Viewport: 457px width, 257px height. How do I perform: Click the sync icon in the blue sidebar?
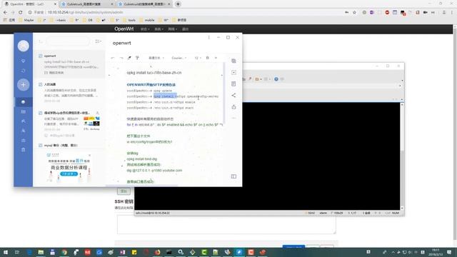(x=24, y=71)
